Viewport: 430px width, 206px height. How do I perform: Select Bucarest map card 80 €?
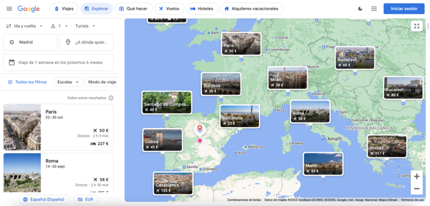point(403,88)
